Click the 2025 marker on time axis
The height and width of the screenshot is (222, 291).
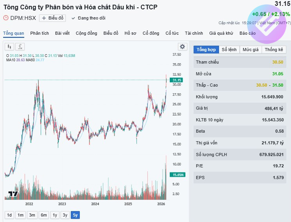click(128, 204)
